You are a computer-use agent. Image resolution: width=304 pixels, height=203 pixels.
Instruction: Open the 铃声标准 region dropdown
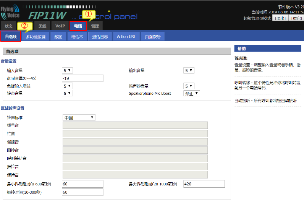coord(79,117)
